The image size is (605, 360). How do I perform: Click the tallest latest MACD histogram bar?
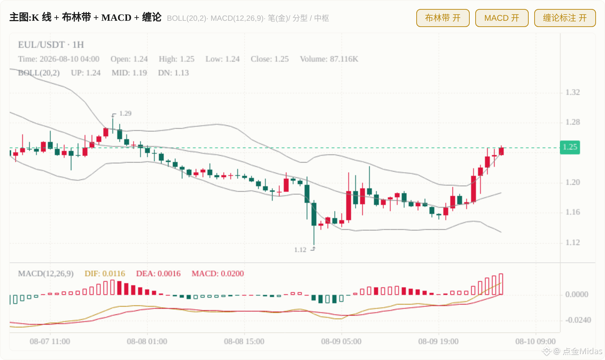click(501, 284)
